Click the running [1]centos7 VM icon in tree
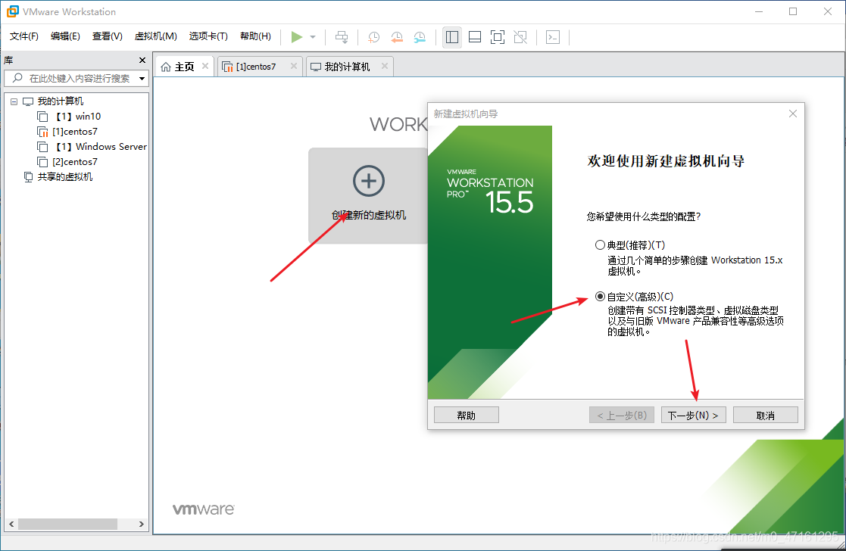Image resolution: width=846 pixels, height=551 pixels. coord(42,132)
